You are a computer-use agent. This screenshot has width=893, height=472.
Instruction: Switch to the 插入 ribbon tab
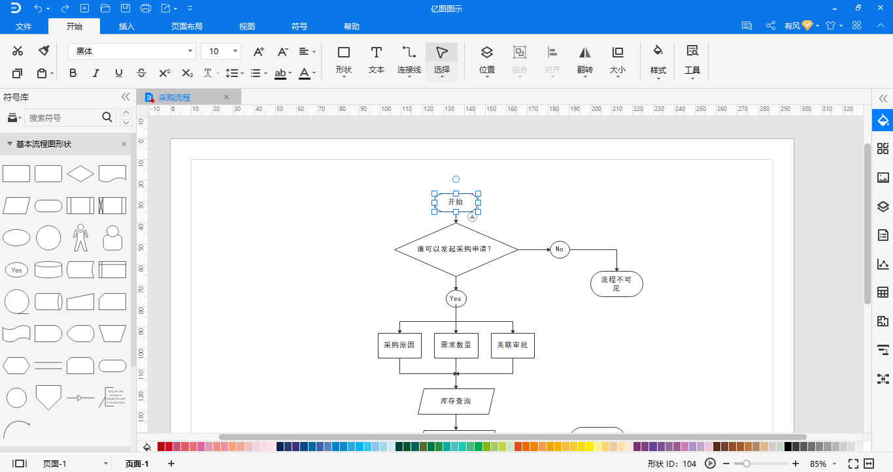pyautogui.click(x=127, y=27)
